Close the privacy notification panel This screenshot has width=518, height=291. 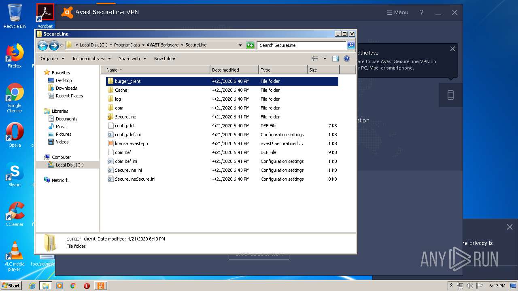[x=510, y=227]
